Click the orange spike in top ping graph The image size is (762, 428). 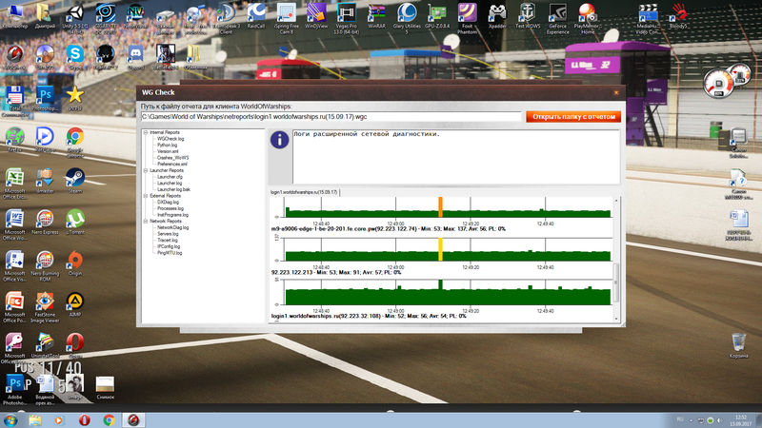(x=440, y=207)
